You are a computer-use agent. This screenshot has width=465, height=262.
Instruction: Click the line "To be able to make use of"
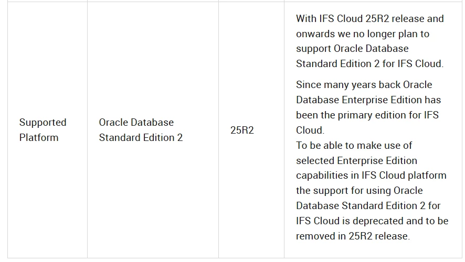pos(354,145)
